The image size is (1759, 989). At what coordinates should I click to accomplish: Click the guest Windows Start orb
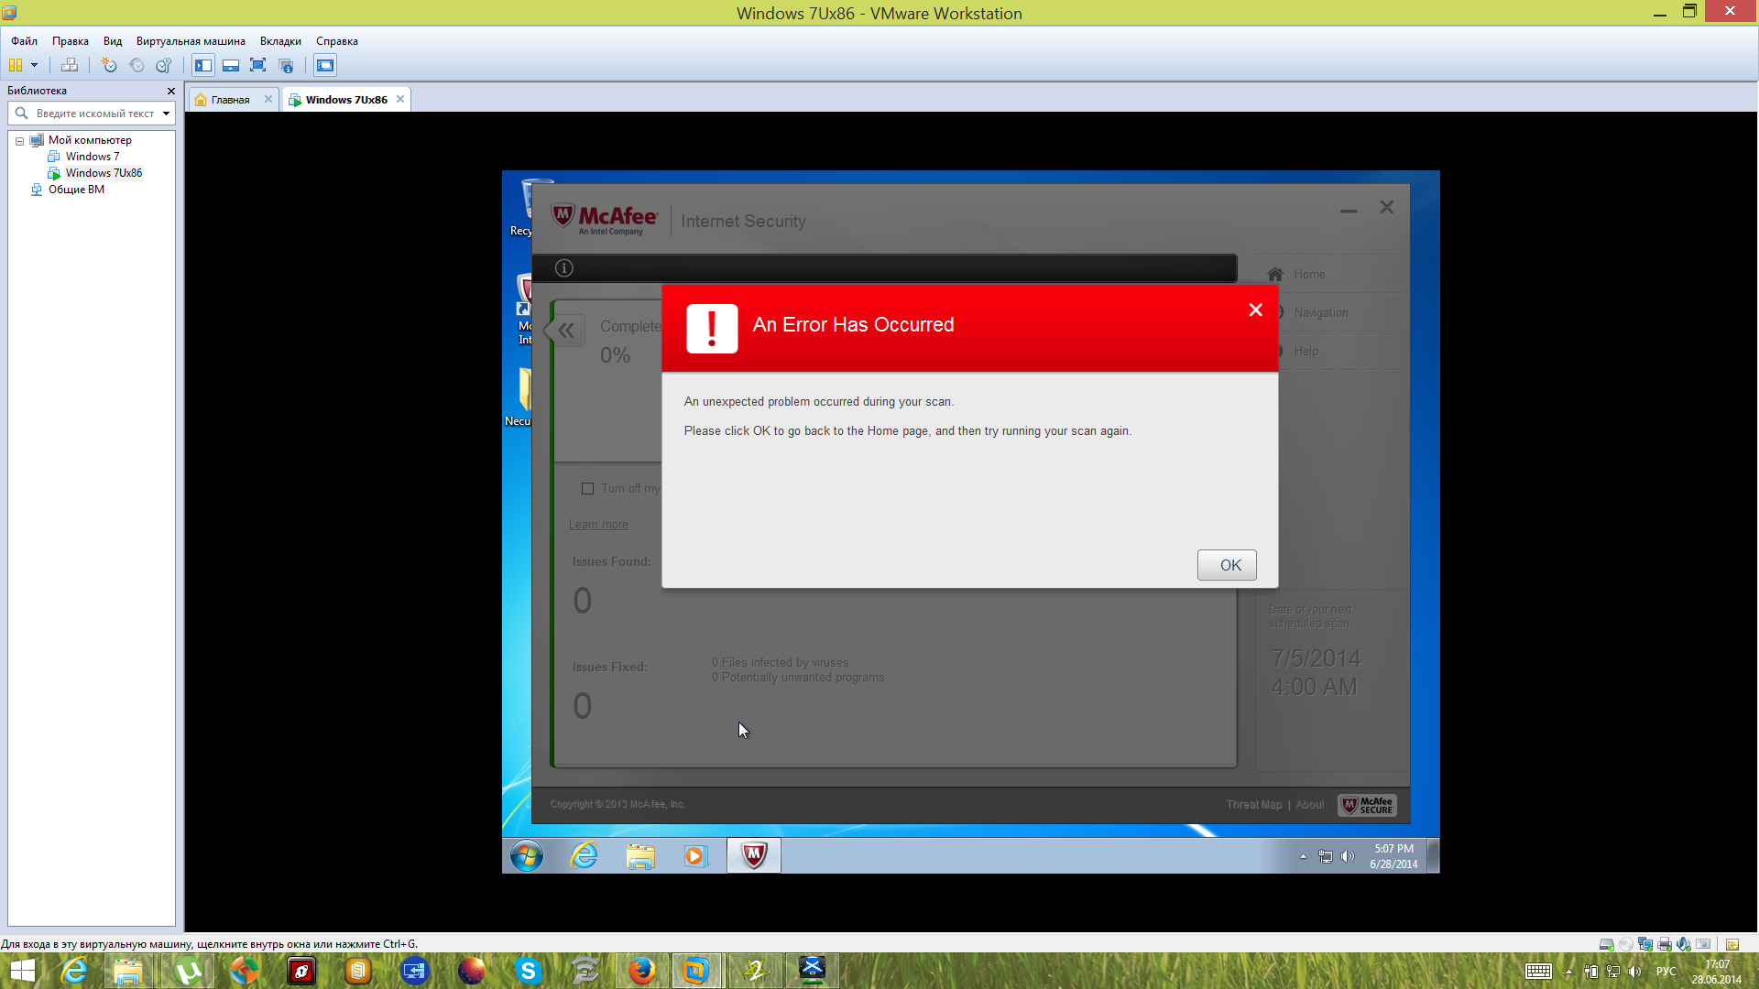tap(527, 855)
